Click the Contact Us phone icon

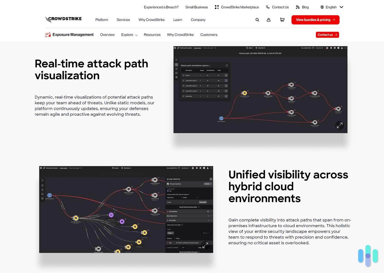(x=268, y=7)
